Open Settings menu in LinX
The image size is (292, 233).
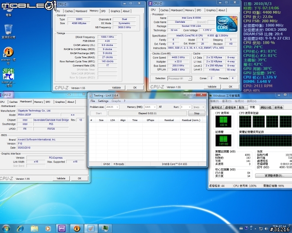point(103,101)
